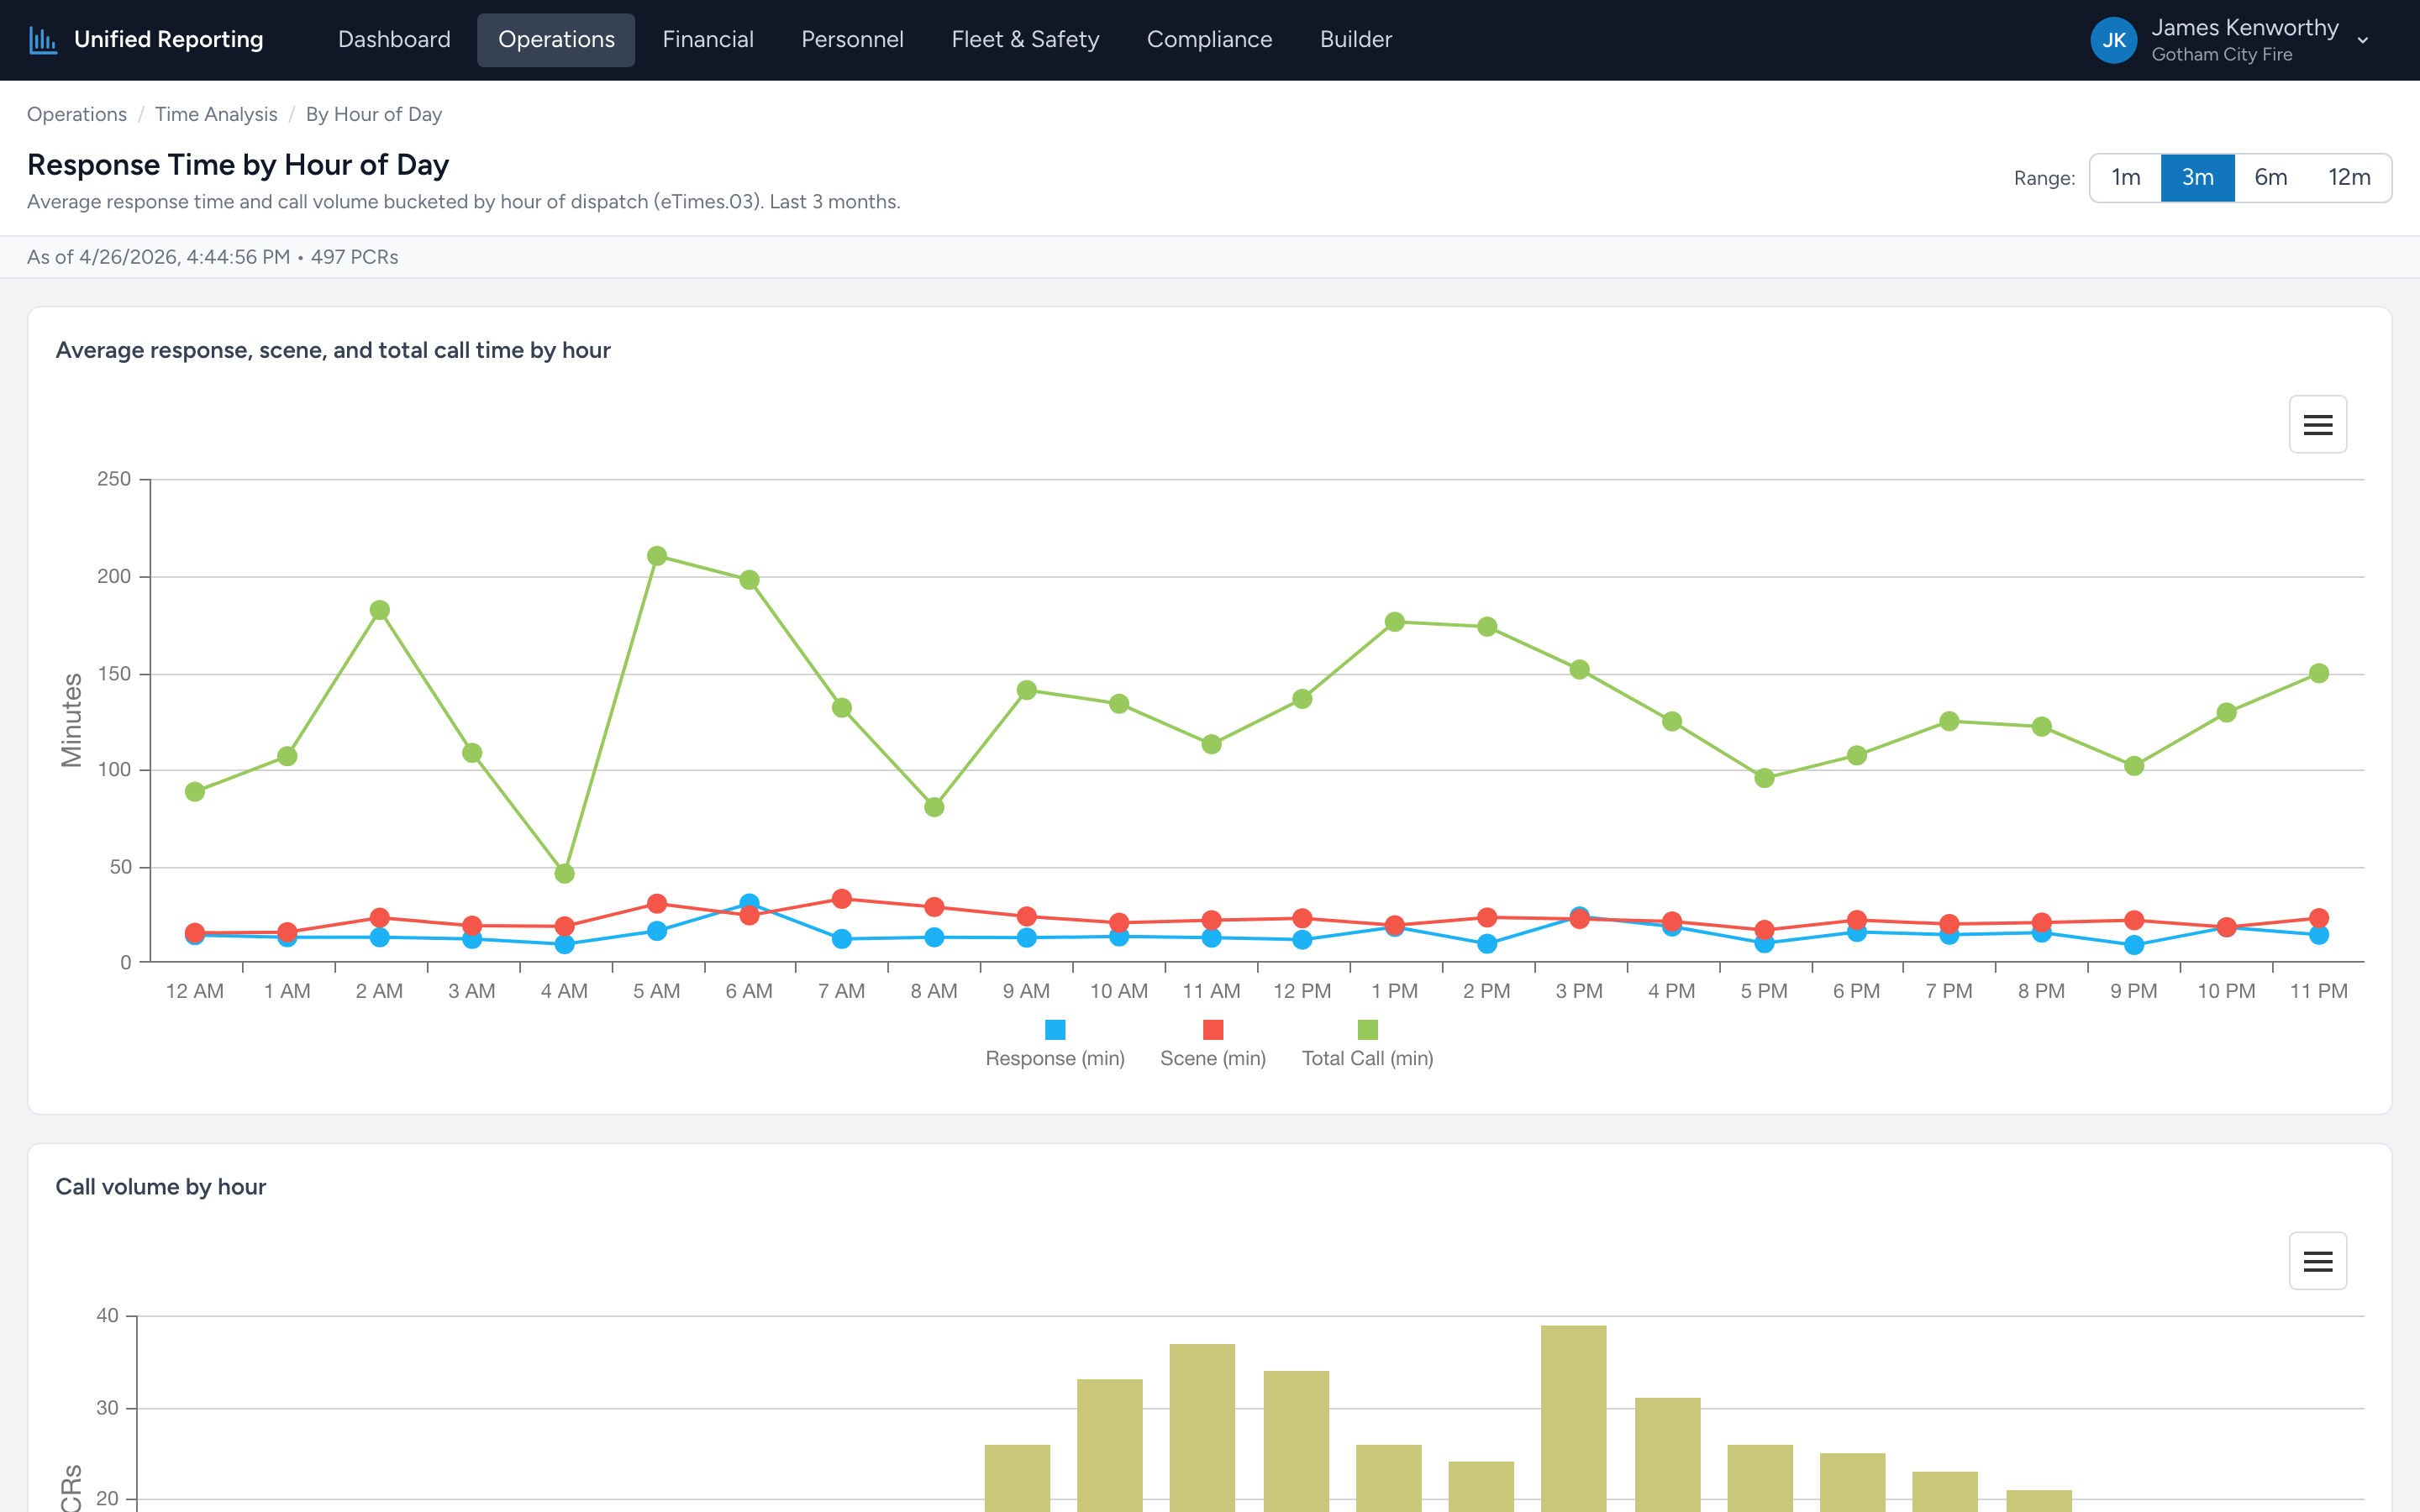Switch to the Personnel section
The width and height of the screenshot is (2420, 1512).
pos(852,40)
